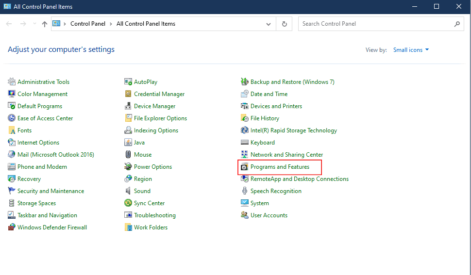Open the Region link
Screen dimensions: 471x275
143,179
